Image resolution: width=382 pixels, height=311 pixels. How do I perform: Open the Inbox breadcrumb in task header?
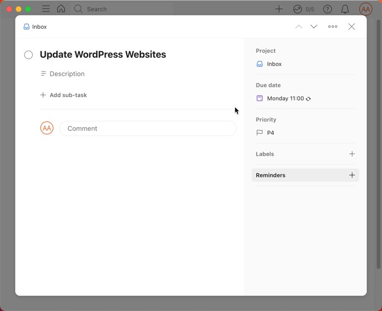pos(35,27)
